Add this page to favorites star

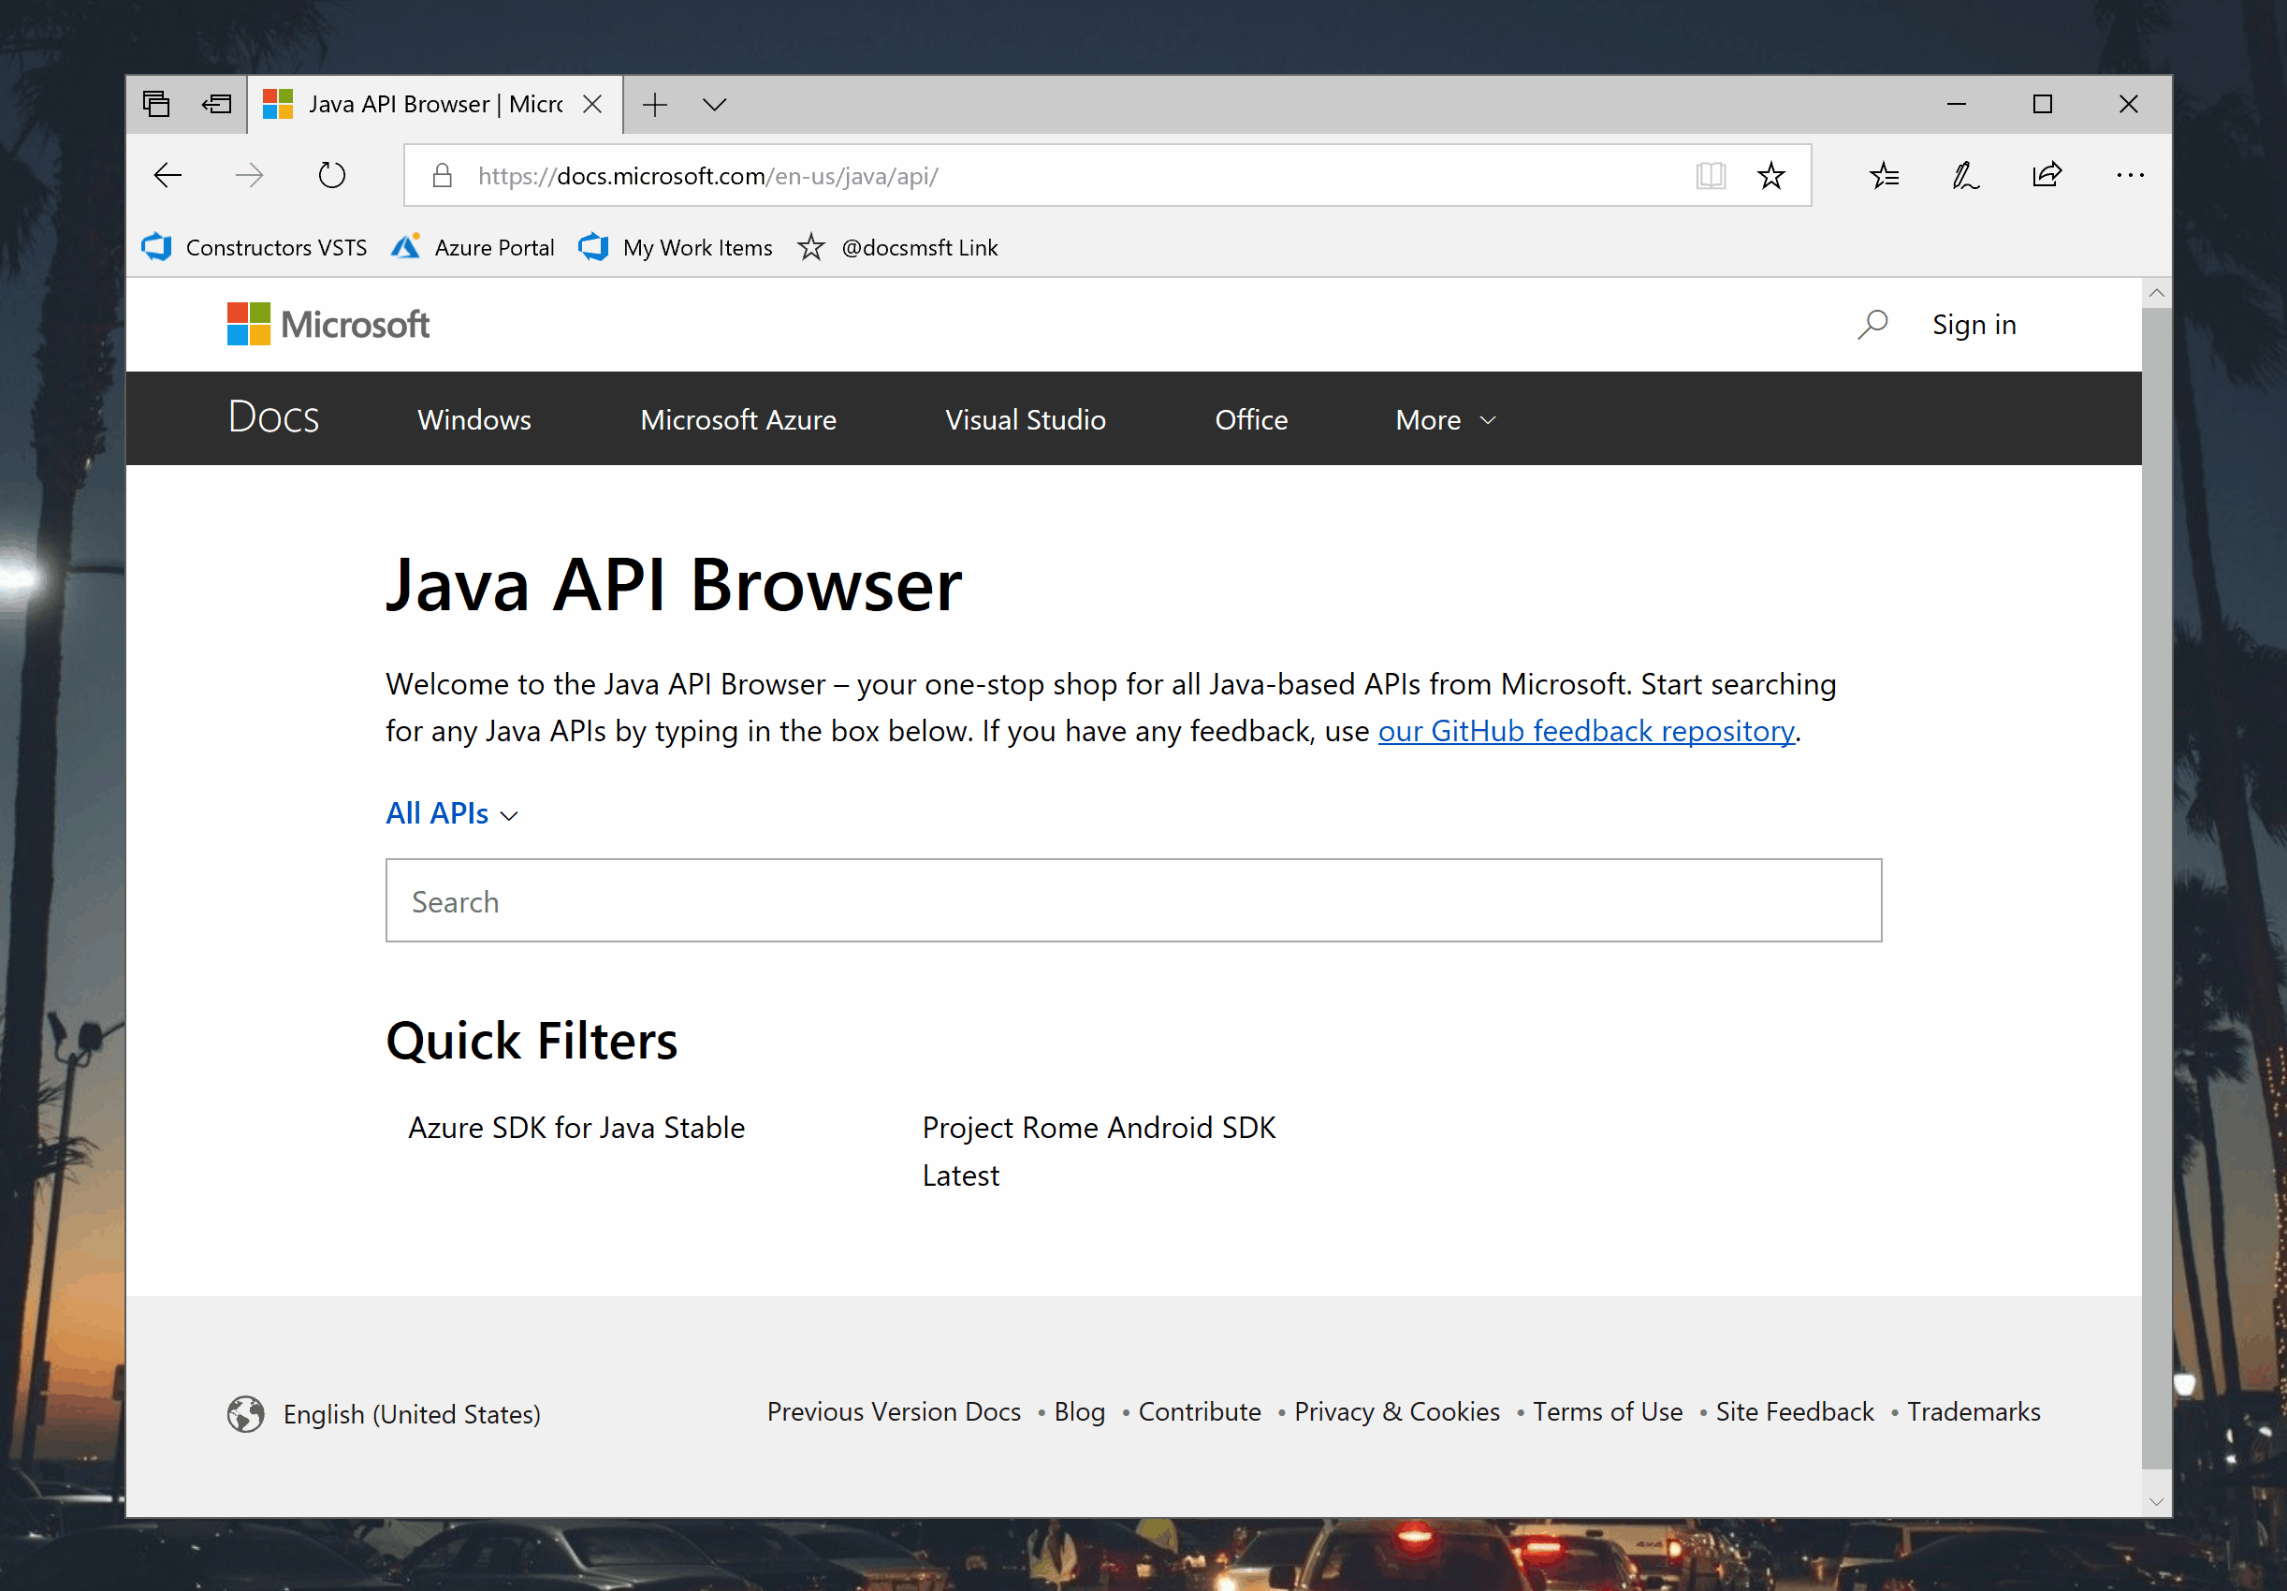tap(1772, 175)
